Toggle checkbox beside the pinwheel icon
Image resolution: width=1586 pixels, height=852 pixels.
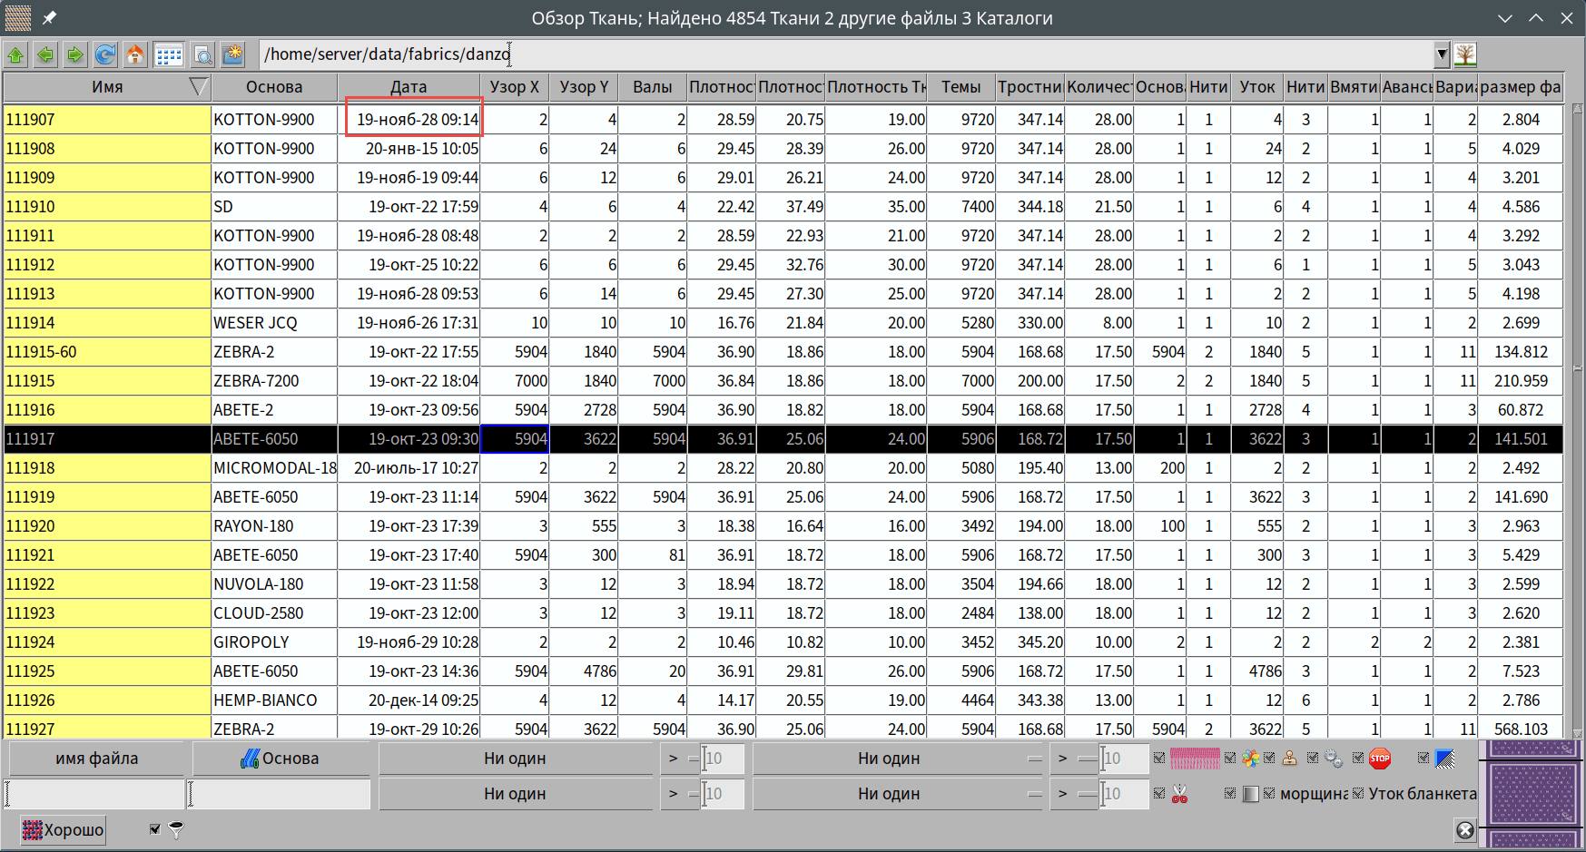click(x=1230, y=758)
